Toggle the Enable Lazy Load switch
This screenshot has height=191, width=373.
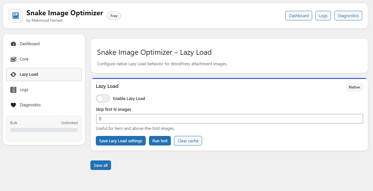tap(103, 98)
